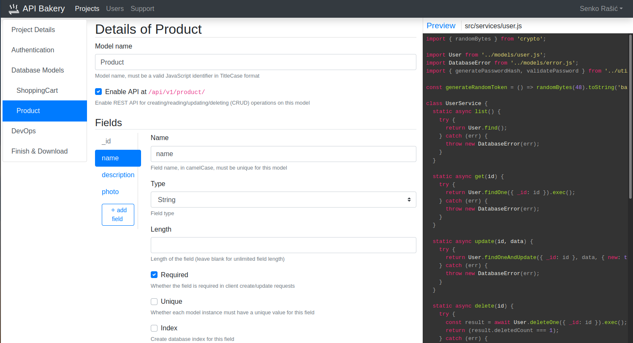633x343 pixels.
Task: Click the 'const generateRandomToken' code line
Action: click(527, 87)
